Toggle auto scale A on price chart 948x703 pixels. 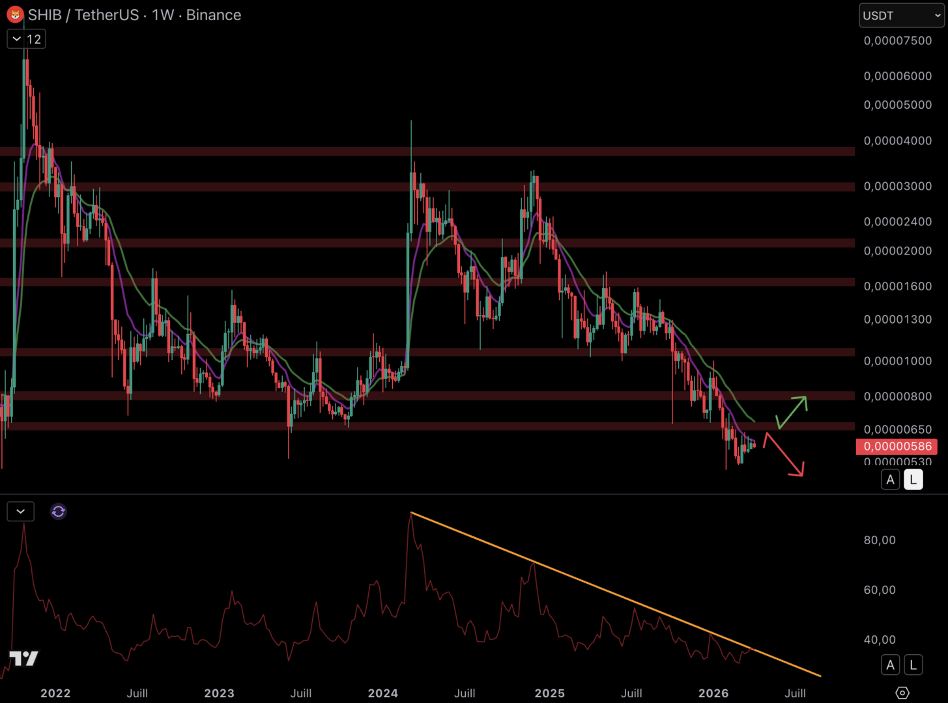[890, 480]
